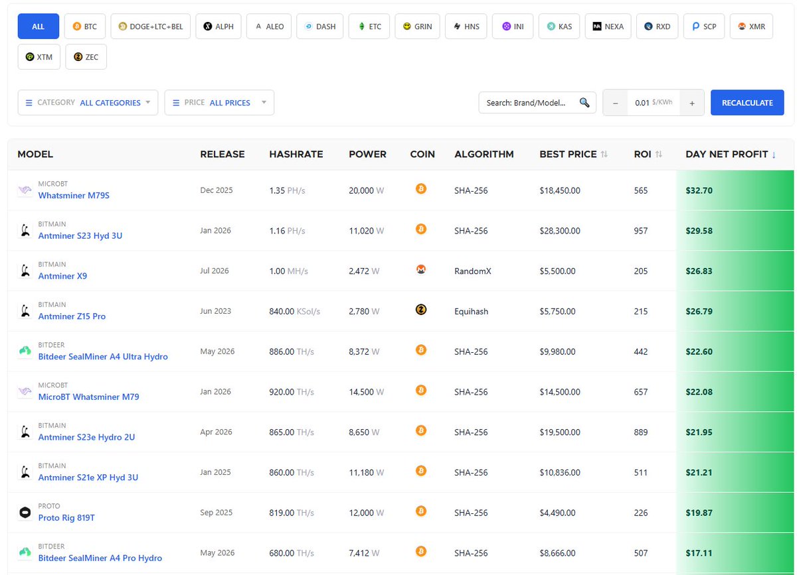
Task: Click Bitdeer logo beside SealMiner A4 Ultra Hydro
Action: point(25,351)
